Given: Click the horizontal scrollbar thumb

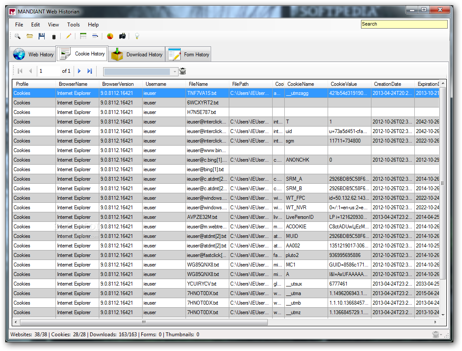Looking at the screenshot, I should tap(144, 322).
